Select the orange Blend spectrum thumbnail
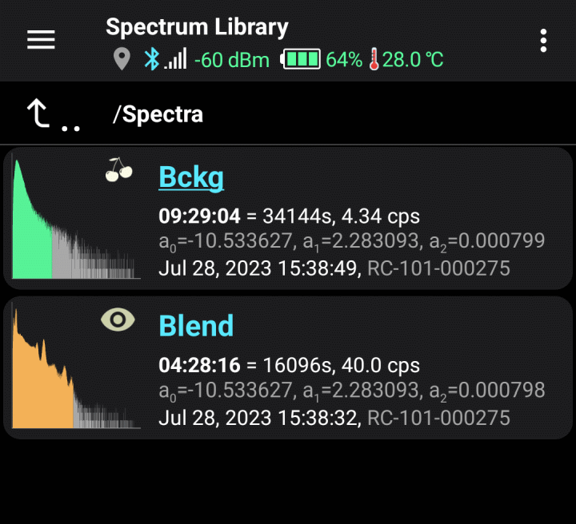576x524 pixels. click(x=76, y=366)
